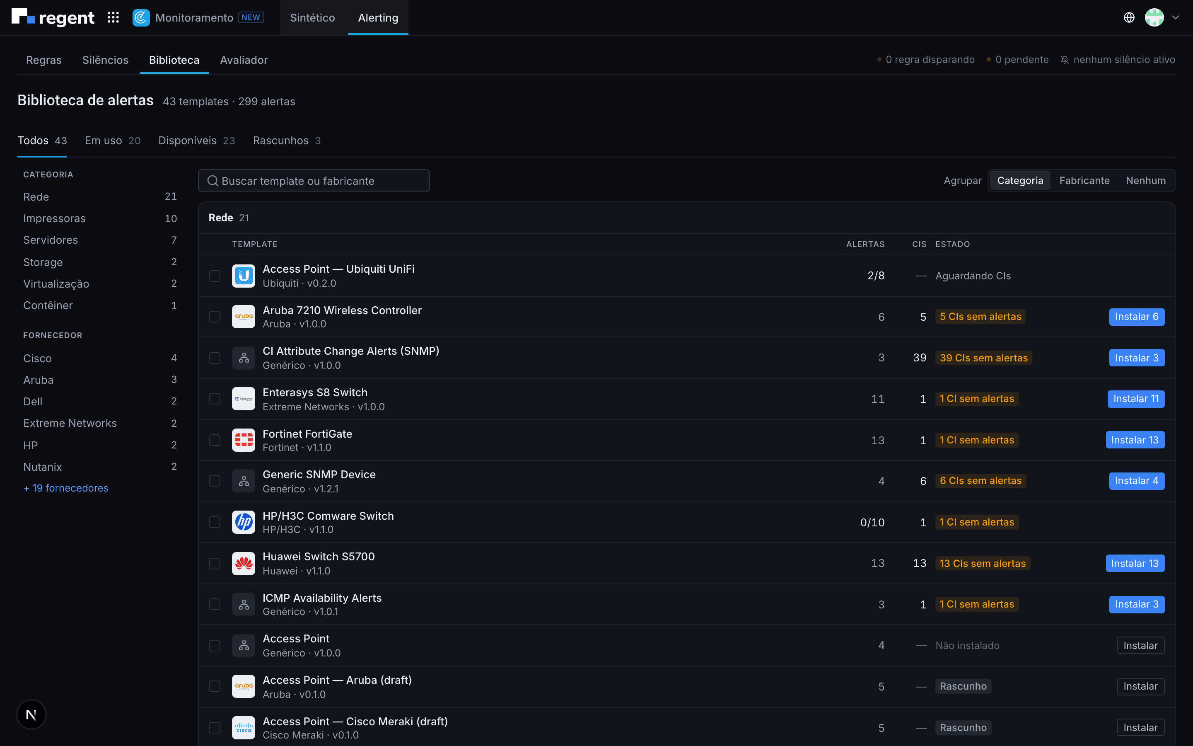The image size is (1193, 746).
Task: Click the Ubiquiti UniFi template logo
Action: pos(244,276)
